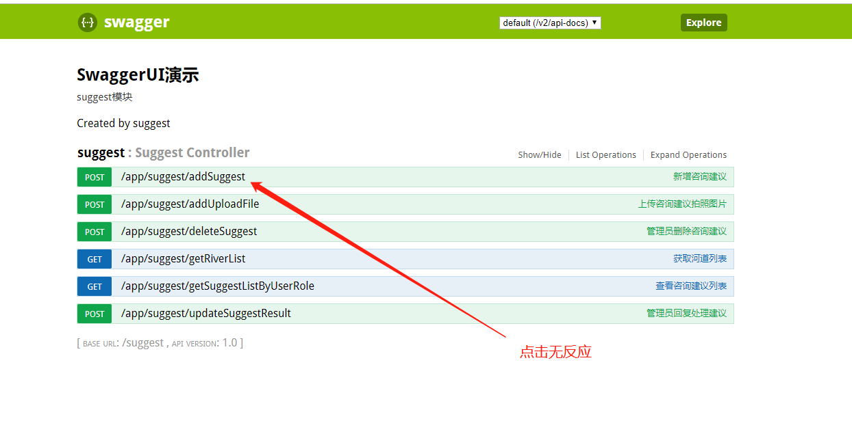This screenshot has height=423, width=852.
Task: Click the suggest controller heading link
Action: (164, 152)
